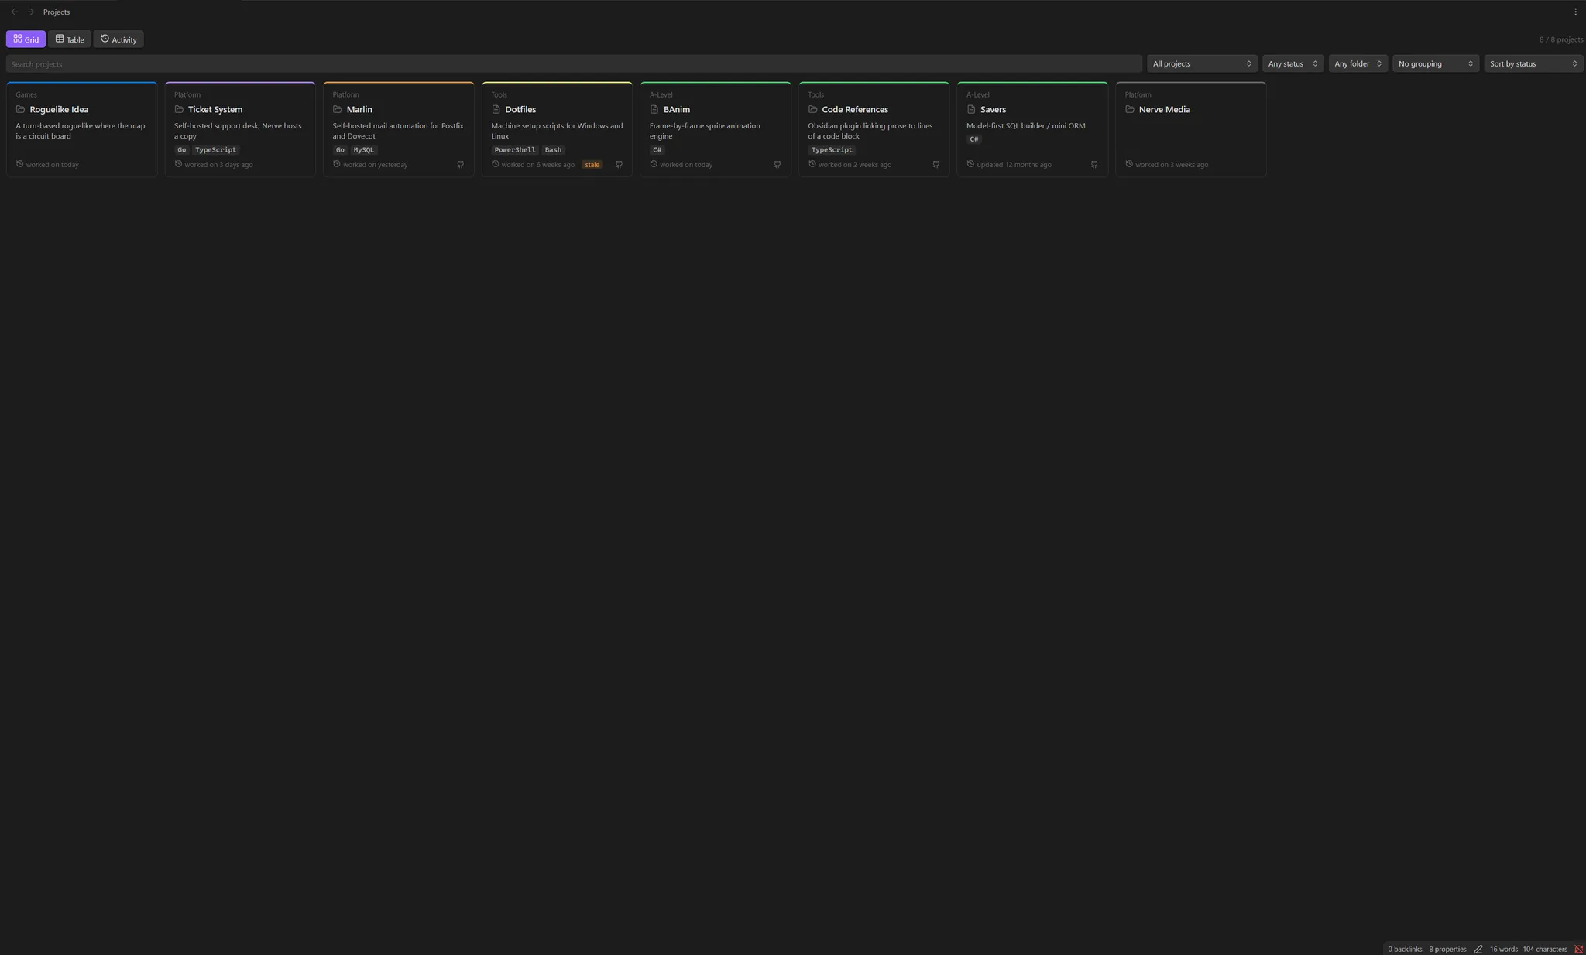Click the folder icon beside Roguelike Idea
This screenshot has width=1586, height=955.
click(21, 109)
